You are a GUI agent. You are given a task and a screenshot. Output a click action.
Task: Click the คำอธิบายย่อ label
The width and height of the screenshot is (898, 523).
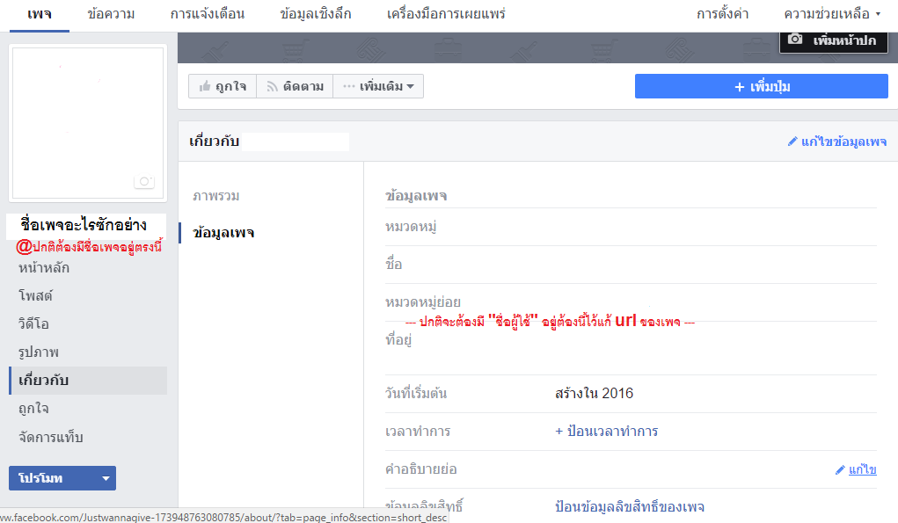point(421,469)
